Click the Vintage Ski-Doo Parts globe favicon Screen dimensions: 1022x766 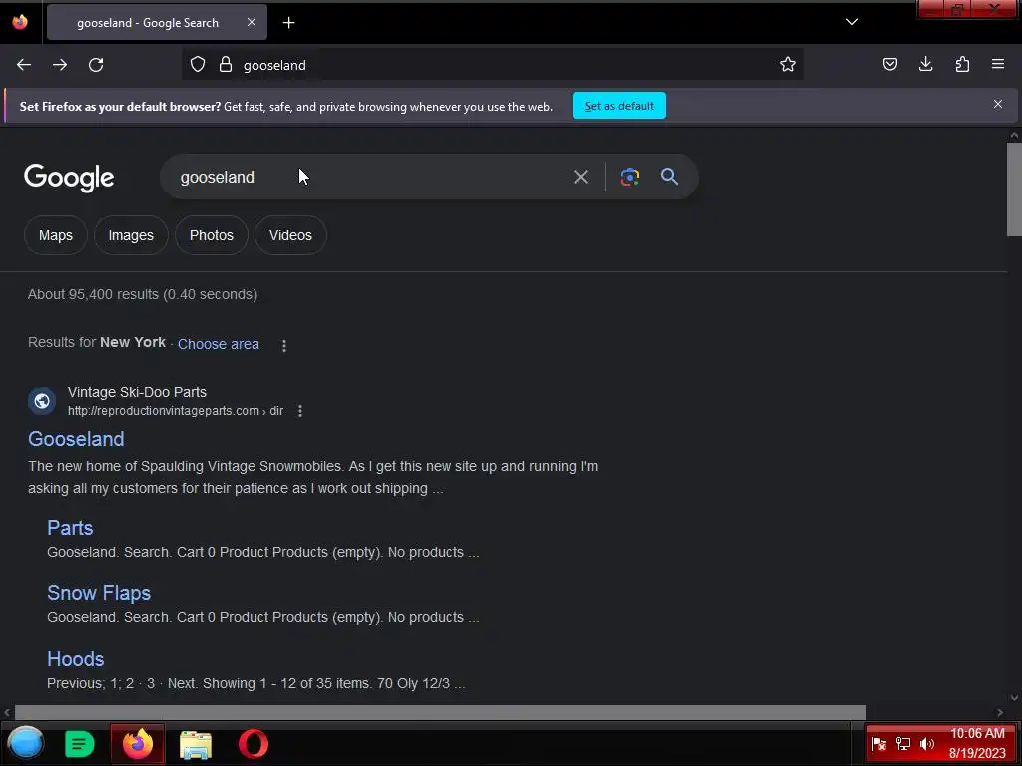[x=42, y=401]
